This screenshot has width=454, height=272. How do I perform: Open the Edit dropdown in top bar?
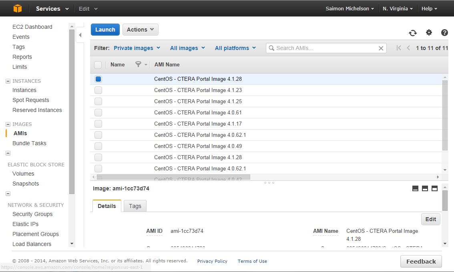pos(88,9)
